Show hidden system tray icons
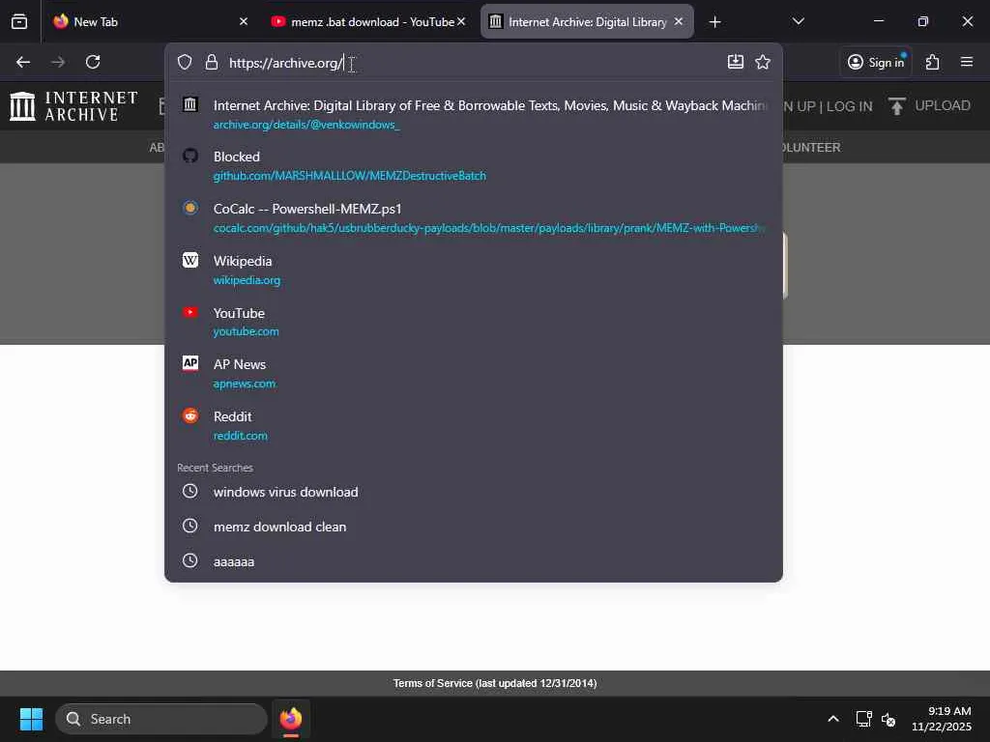 tap(832, 719)
